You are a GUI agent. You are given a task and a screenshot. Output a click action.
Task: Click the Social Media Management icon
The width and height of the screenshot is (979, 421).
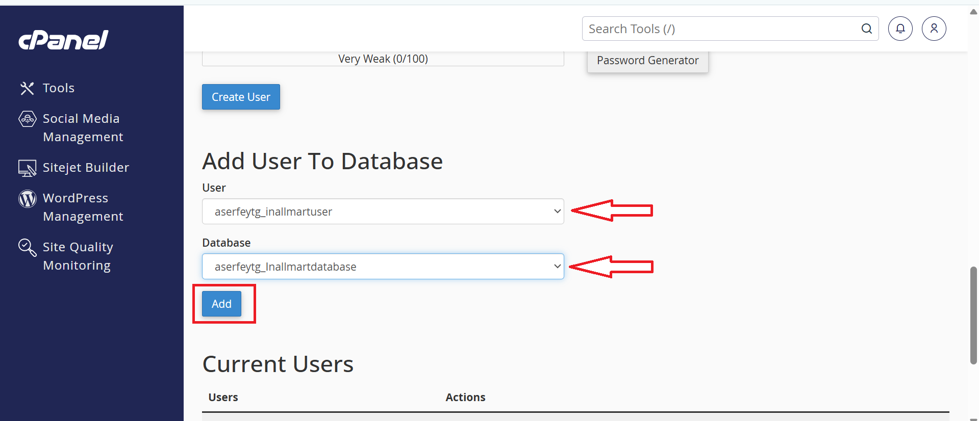pos(27,119)
